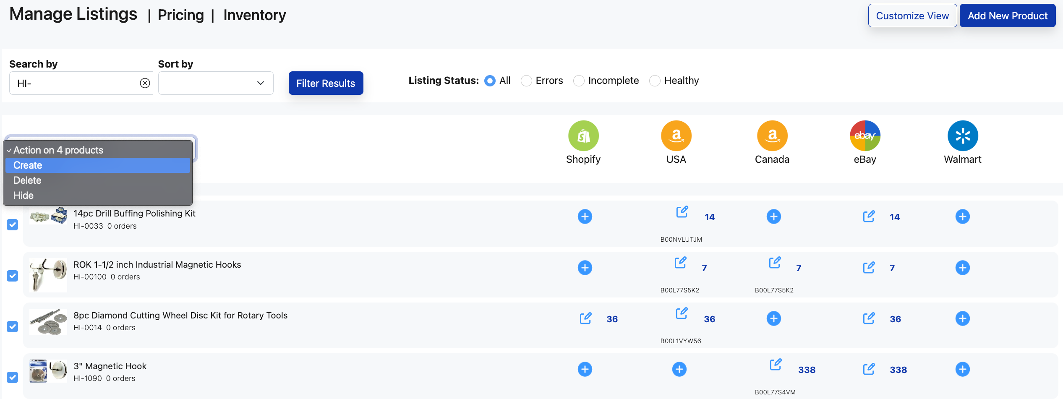Click the Filter Results button
The image size is (1063, 399).
click(x=326, y=83)
